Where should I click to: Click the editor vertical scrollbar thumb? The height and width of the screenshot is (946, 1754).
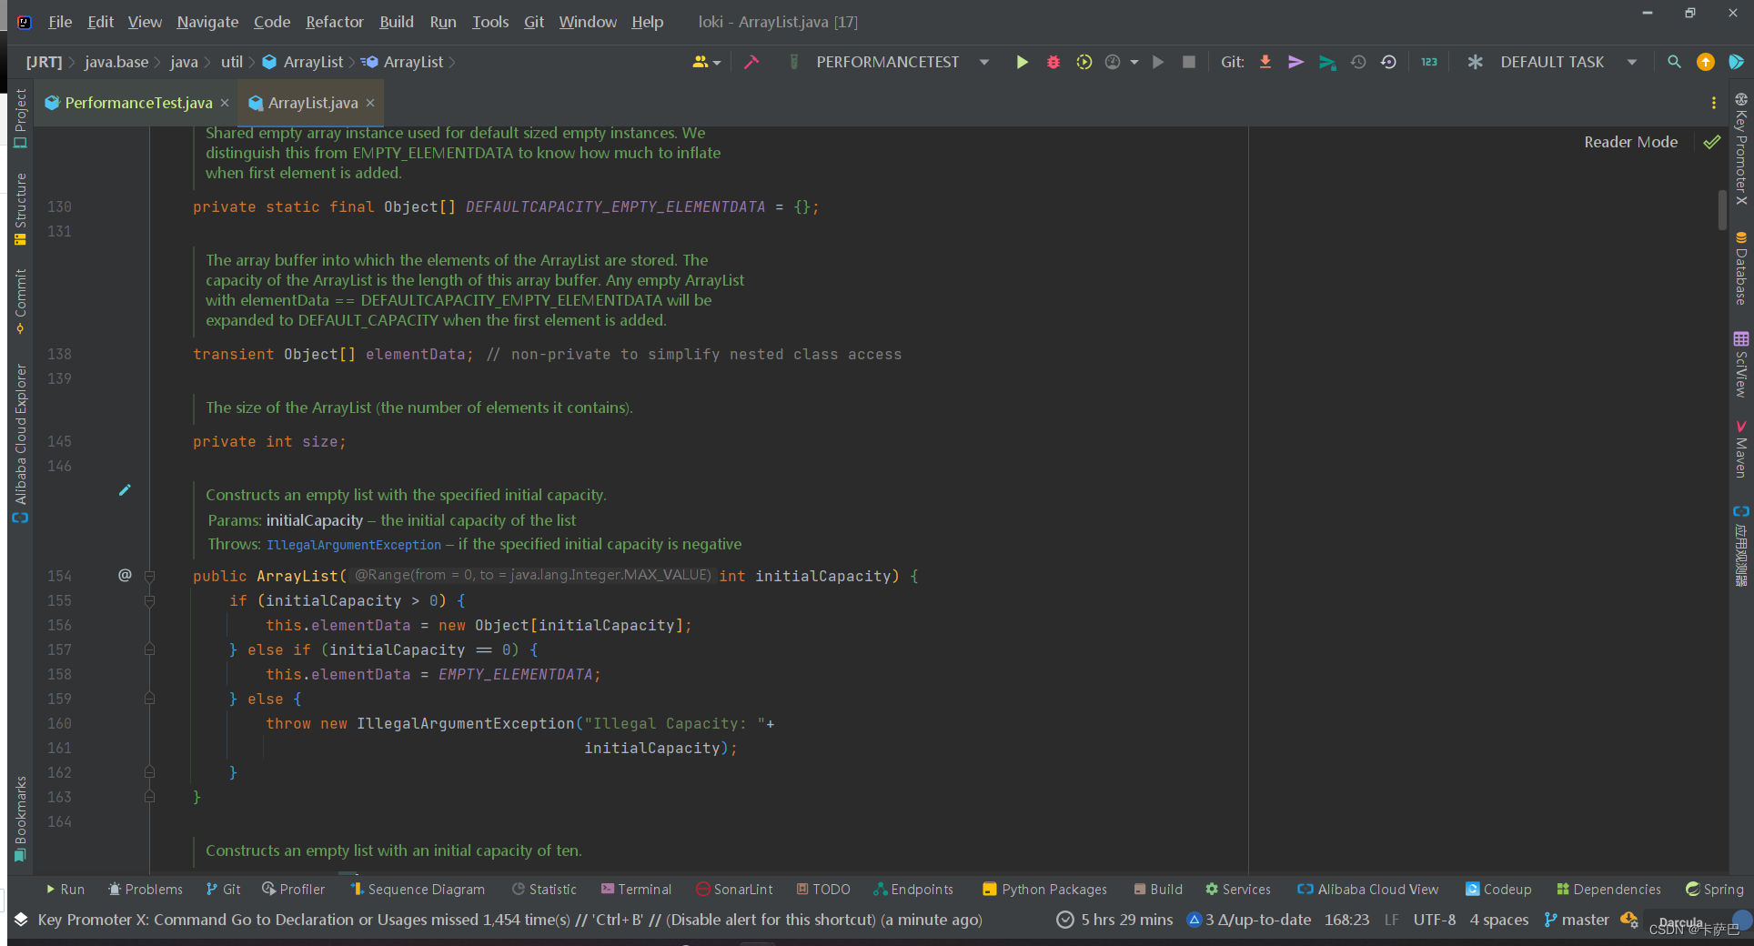click(x=1721, y=209)
